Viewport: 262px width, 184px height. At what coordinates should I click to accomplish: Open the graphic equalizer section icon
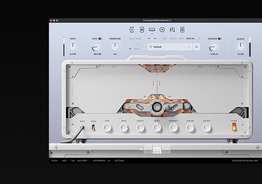pyautogui.click(x=172, y=30)
